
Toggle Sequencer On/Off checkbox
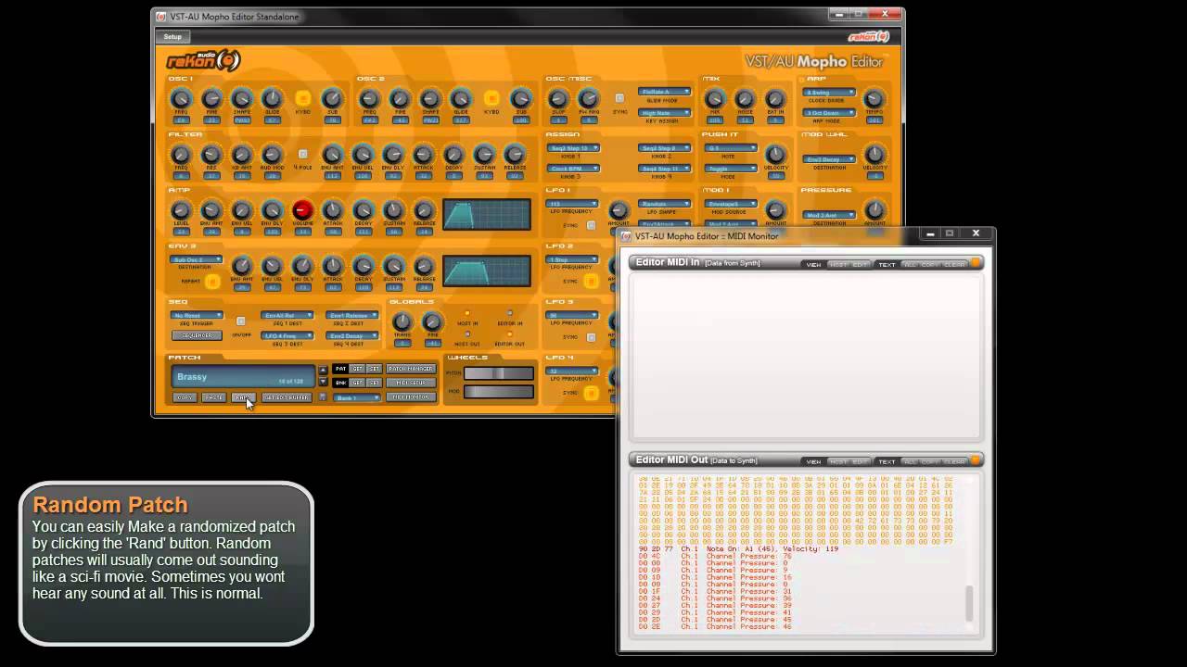pyautogui.click(x=241, y=321)
